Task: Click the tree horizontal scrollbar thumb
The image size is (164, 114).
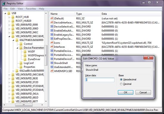Action: coord(24,105)
